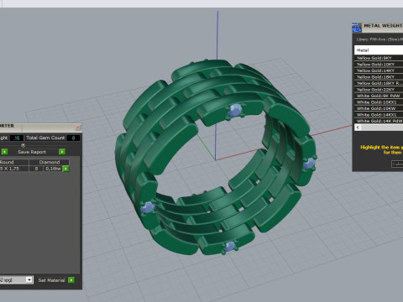
Task: Close the gem reporter panel
Action: (x=78, y=128)
